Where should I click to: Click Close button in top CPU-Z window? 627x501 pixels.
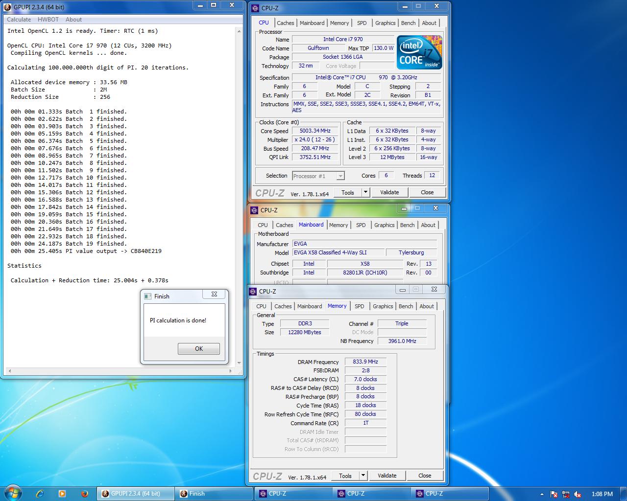coord(427,192)
